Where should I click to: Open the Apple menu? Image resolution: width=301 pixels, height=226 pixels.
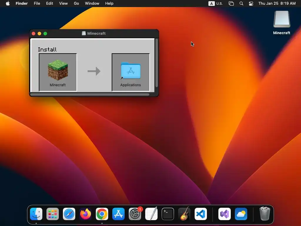click(8, 4)
